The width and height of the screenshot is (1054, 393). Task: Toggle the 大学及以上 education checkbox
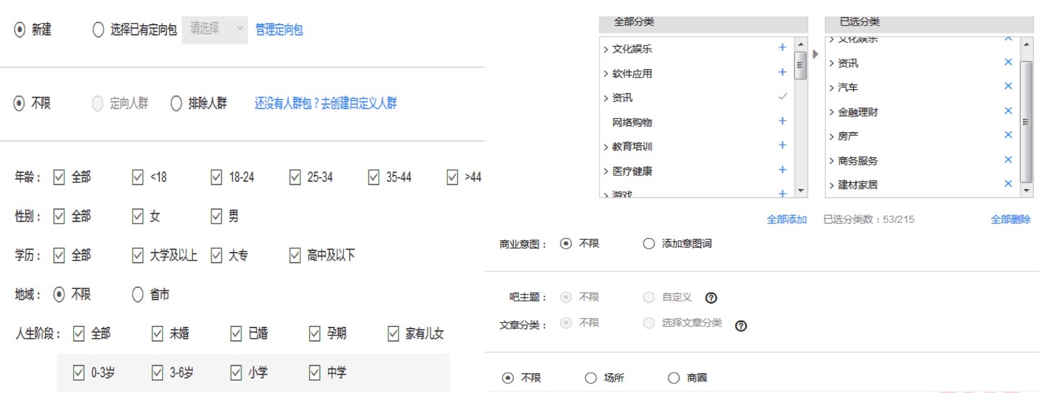(138, 256)
